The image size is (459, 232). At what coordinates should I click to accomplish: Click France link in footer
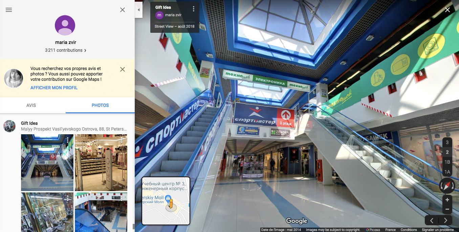pos(390,230)
